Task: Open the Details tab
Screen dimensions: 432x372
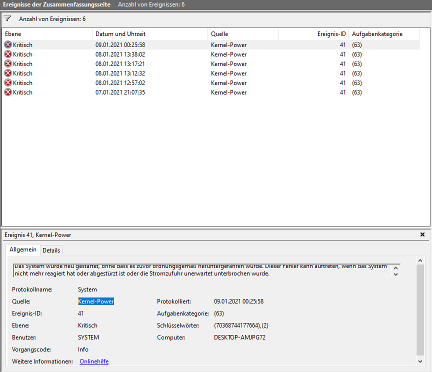Action: [x=51, y=250]
